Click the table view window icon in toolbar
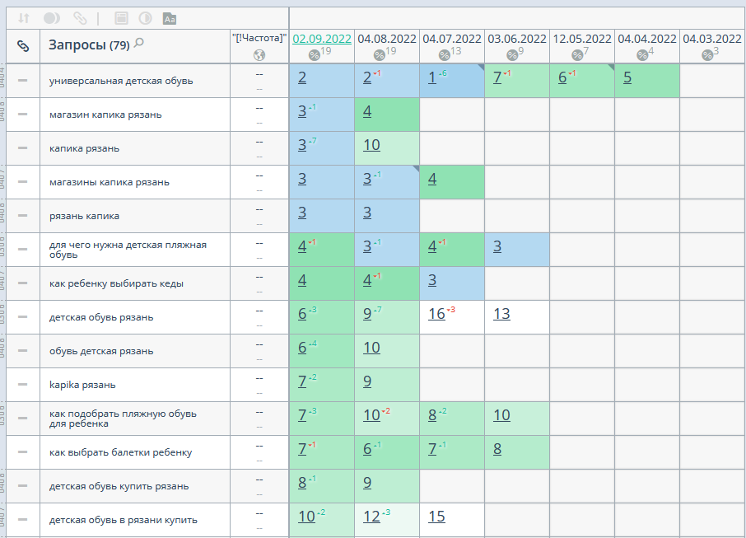This screenshot has width=746, height=538. click(121, 18)
